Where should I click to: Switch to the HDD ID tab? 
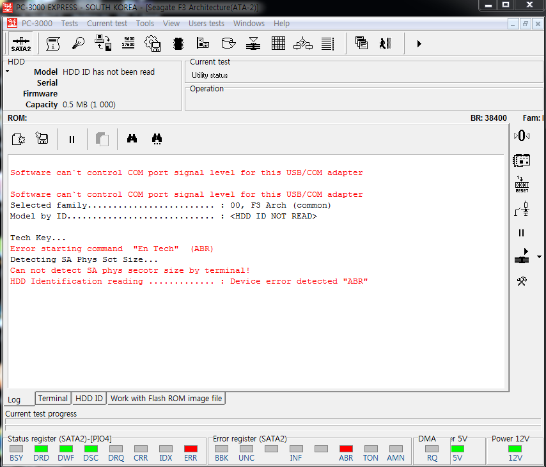coord(89,399)
